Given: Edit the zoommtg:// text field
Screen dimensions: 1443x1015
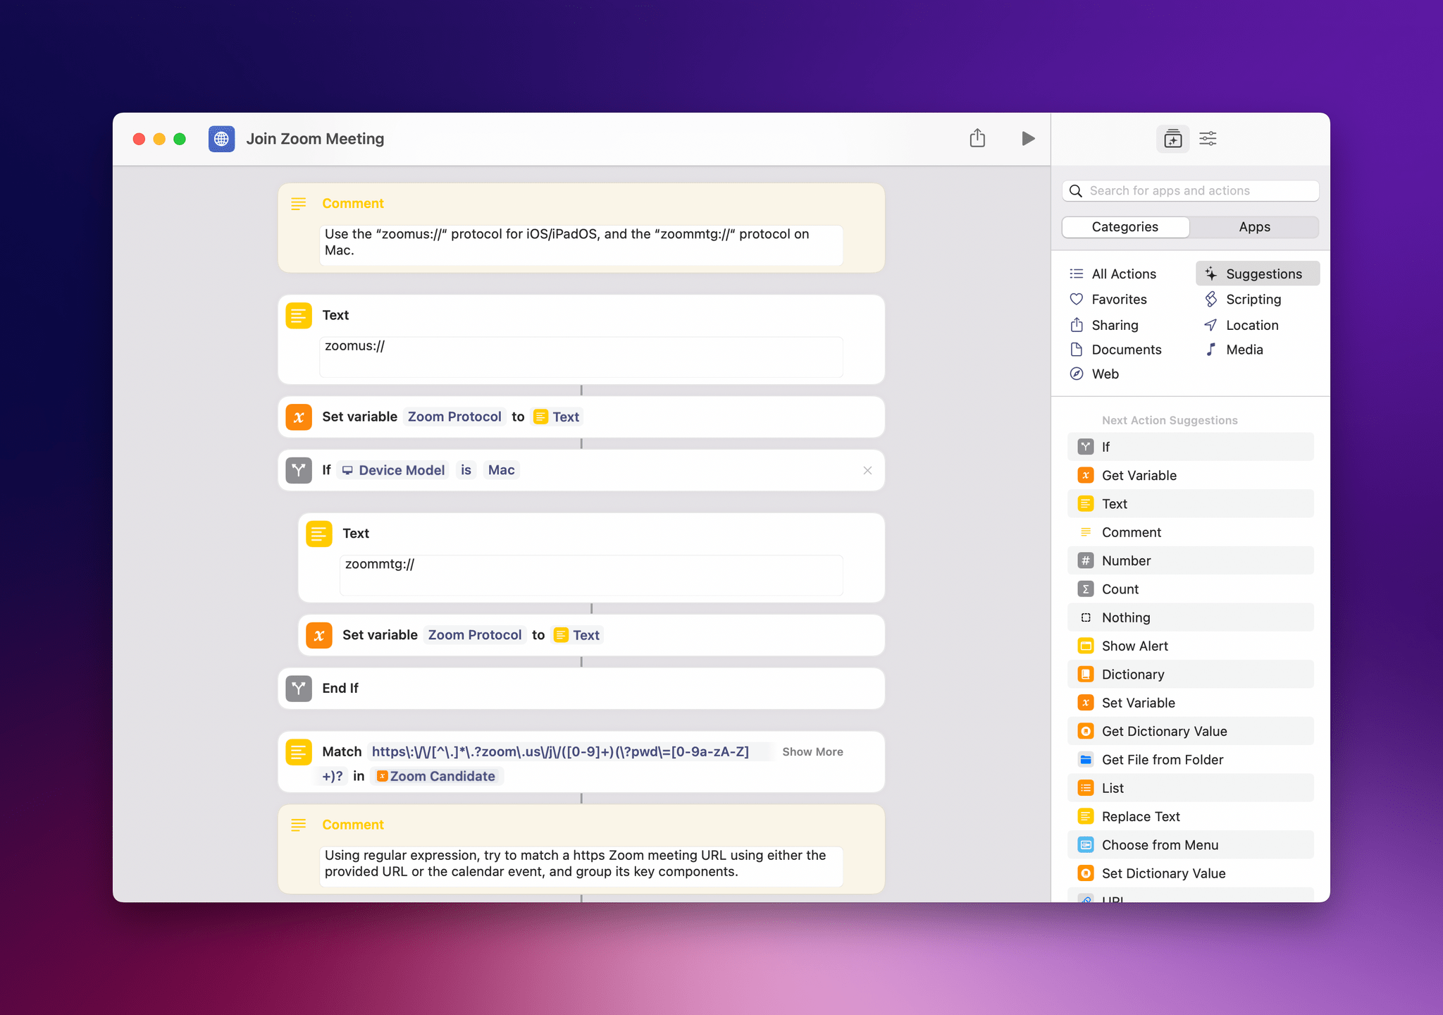Looking at the screenshot, I should pyautogui.click(x=591, y=575).
